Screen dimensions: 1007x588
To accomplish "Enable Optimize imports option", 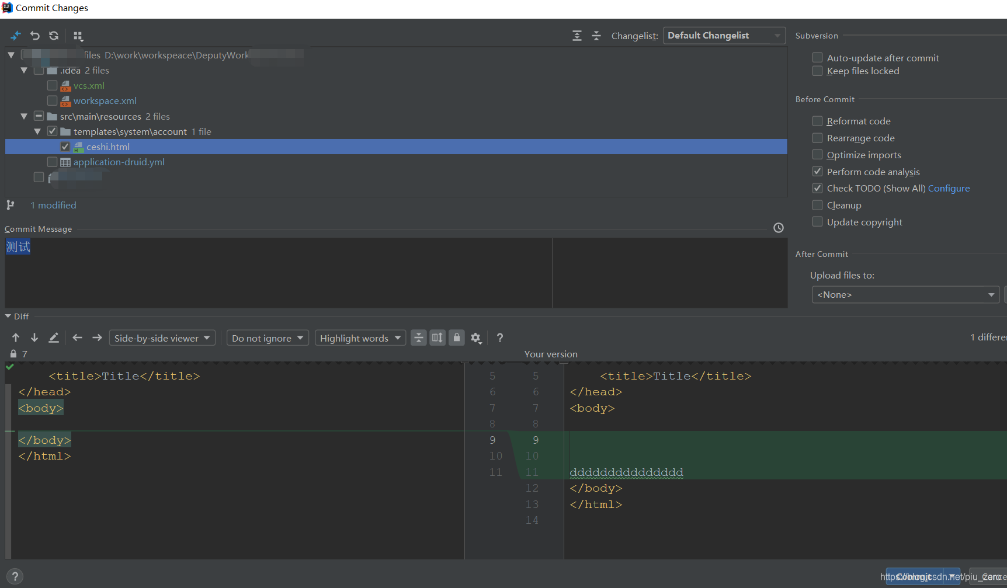I will [x=818, y=154].
